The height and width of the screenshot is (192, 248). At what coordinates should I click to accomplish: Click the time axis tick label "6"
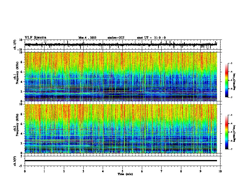pos(142,171)
